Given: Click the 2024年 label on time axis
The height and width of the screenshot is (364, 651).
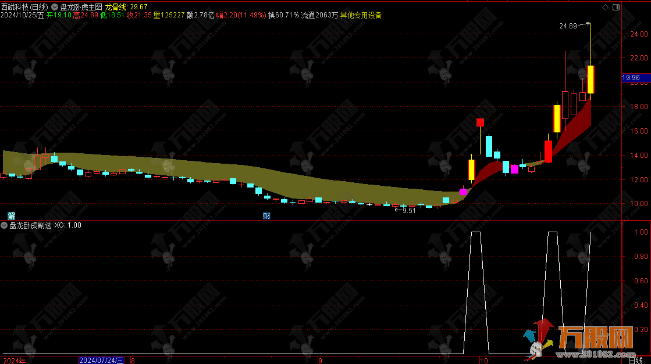Looking at the screenshot, I should coord(14,361).
